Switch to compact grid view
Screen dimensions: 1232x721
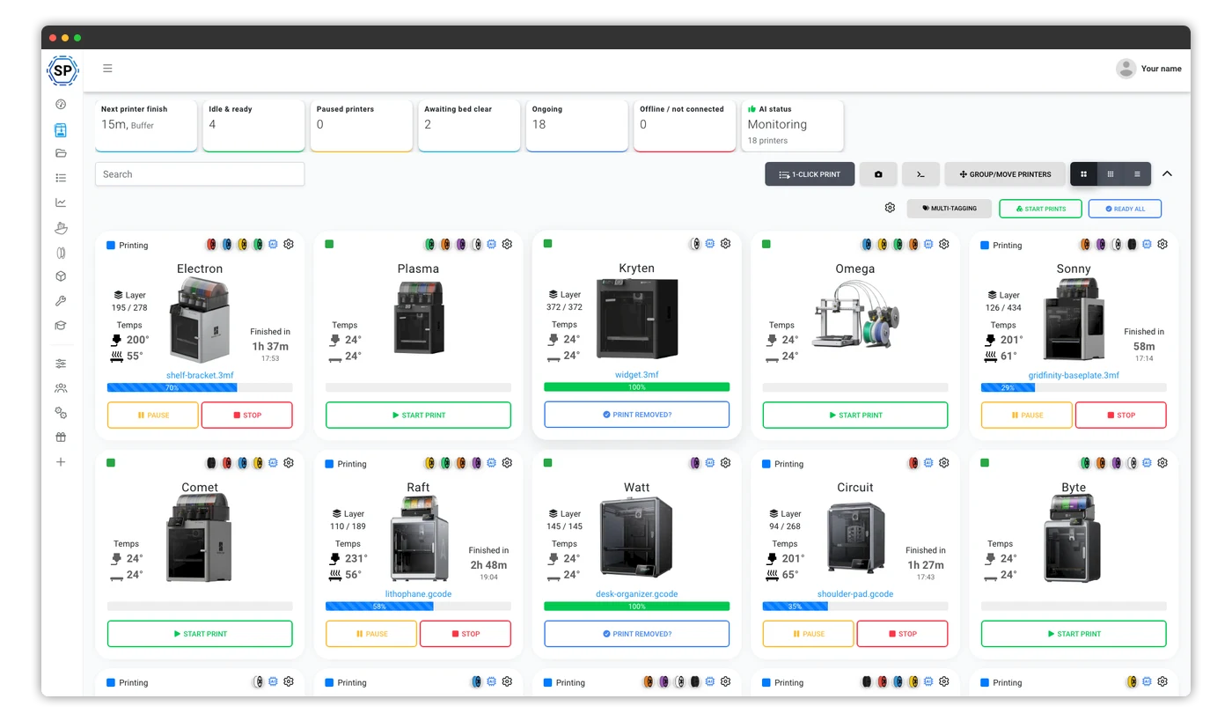pyautogui.click(x=1111, y=174)
